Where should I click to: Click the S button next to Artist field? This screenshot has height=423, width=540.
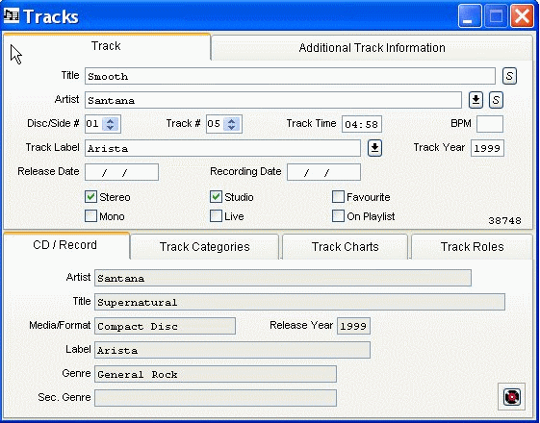click(496, 100)
